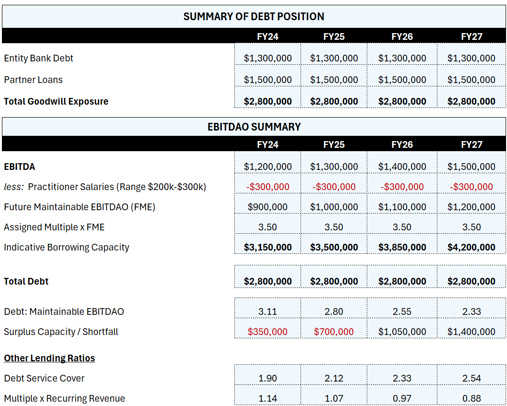
Task: Select the FY26 header in debt summary
Action: point(402,36)
